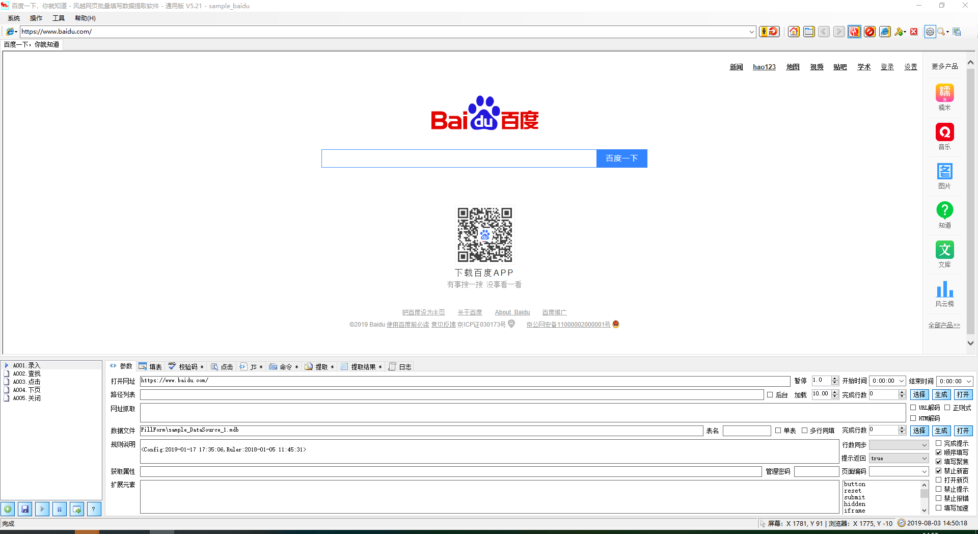Open the 系统 menu
The width and height of the screenshot is (978, 534).
(x=14, y=18)
